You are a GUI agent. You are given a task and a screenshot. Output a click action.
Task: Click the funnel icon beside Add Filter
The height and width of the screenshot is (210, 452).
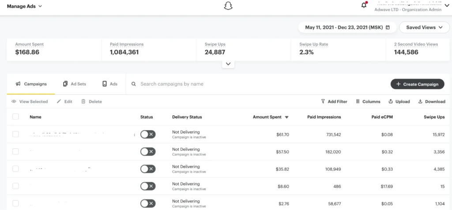323,101
